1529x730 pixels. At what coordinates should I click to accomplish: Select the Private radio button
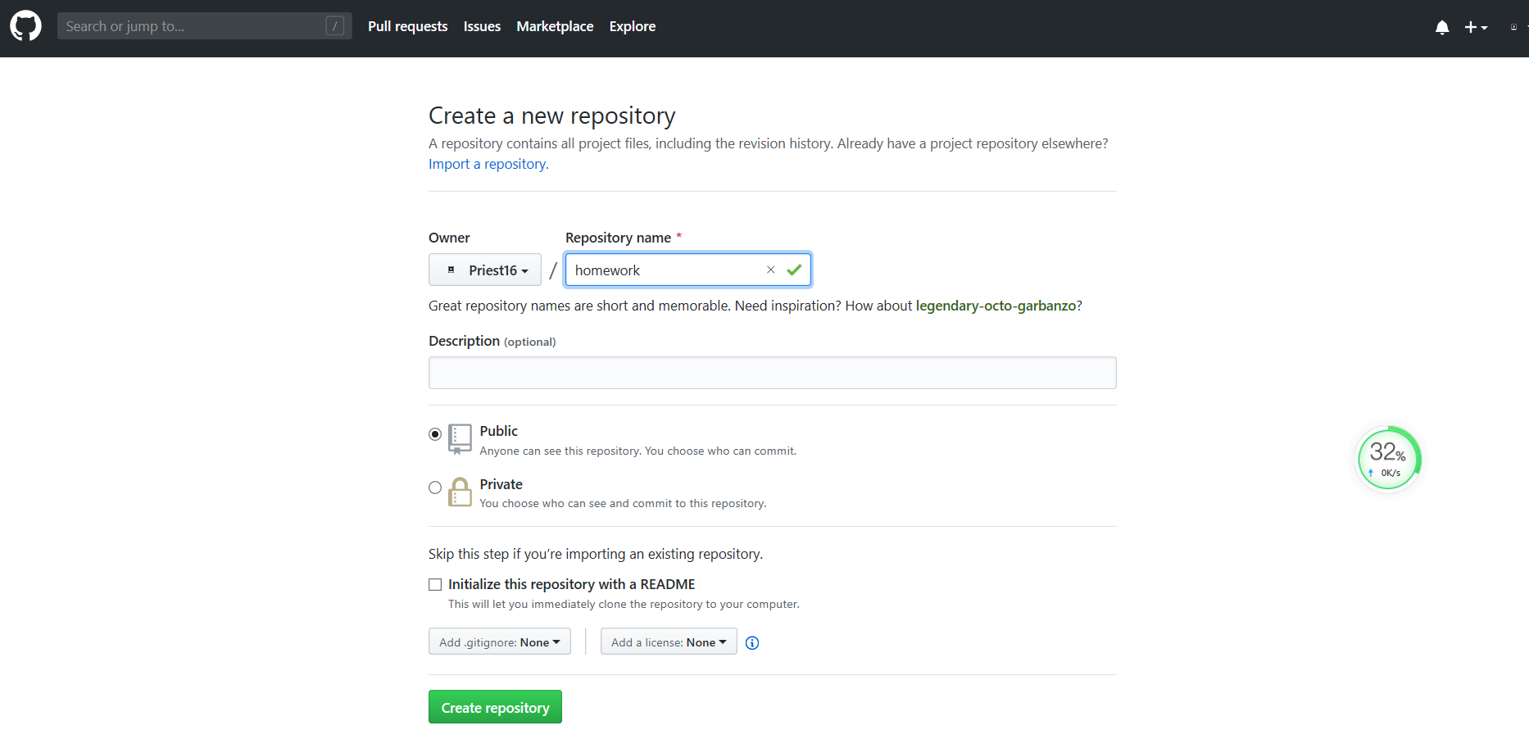(435, 487)
